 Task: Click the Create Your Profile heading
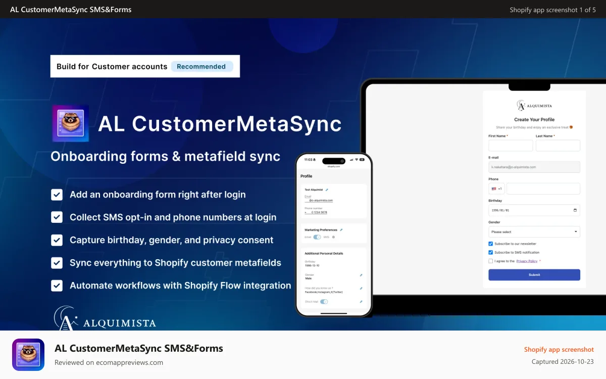[x=534, y=120]
